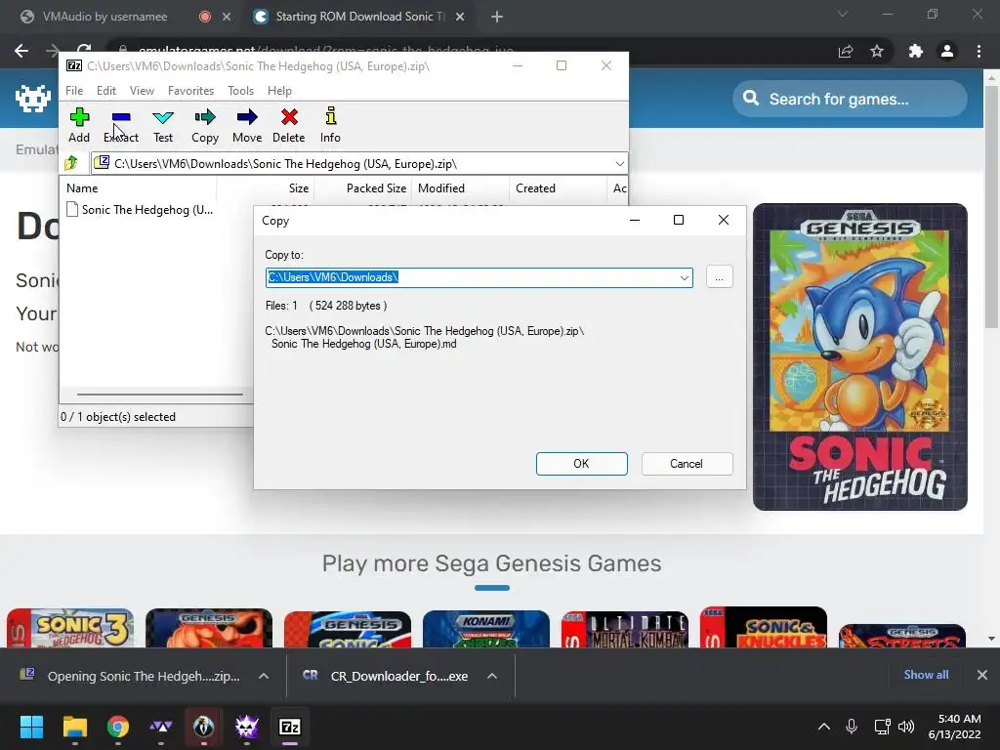Screen dimensions: 1000x750
Task: Click the emulator site invader logo
Action: [32, 99]
